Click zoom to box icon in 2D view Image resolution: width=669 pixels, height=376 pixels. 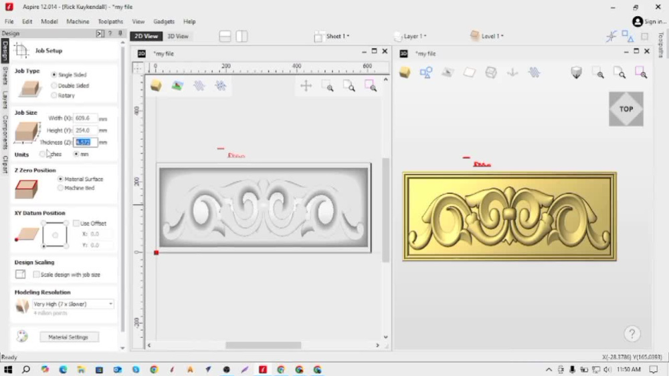pos(349,86)
